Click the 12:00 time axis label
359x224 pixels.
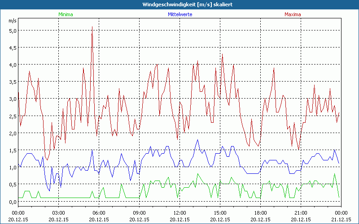179,213
